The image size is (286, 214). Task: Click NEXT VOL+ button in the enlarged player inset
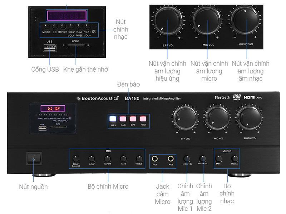pyautogui.click(x=87, y=26)
